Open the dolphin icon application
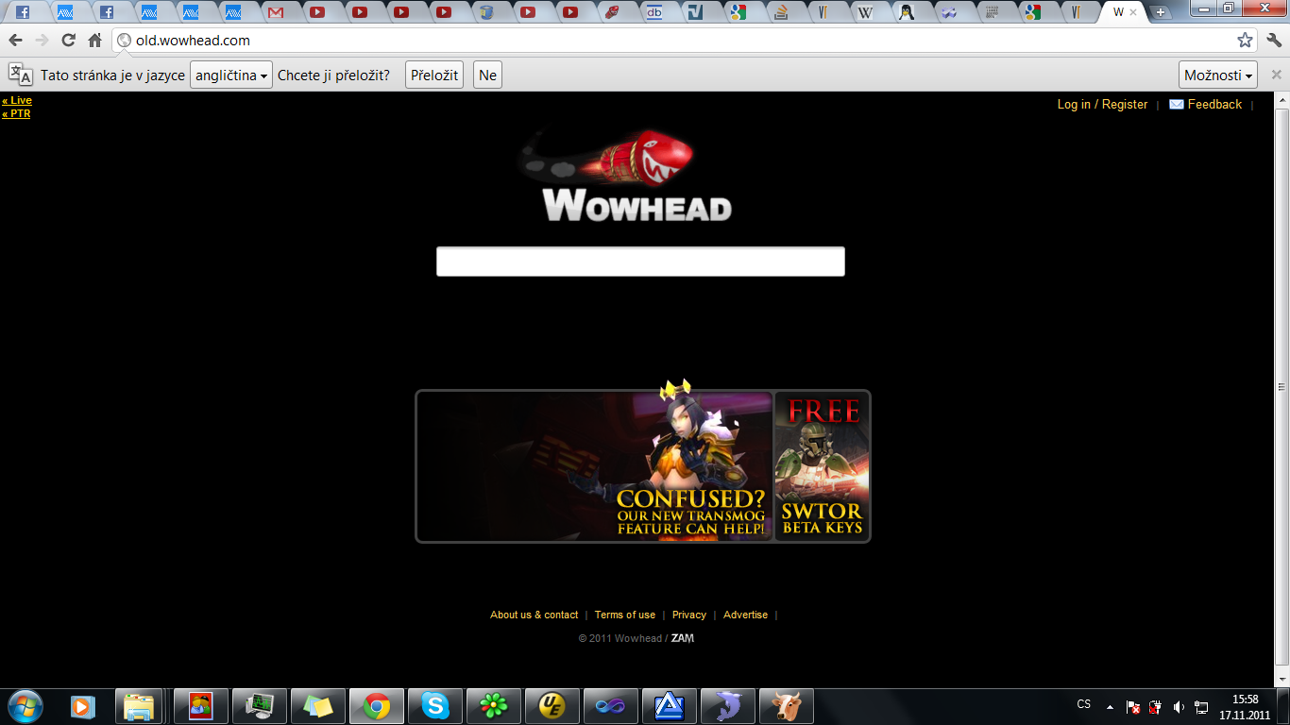Image resolution: width=1290 pixels, height=725 pixels. point(728,706)
